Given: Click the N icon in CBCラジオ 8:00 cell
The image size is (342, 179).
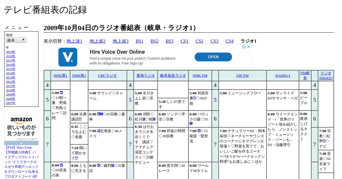Looking at the screenshot, I should coord(99,166).
